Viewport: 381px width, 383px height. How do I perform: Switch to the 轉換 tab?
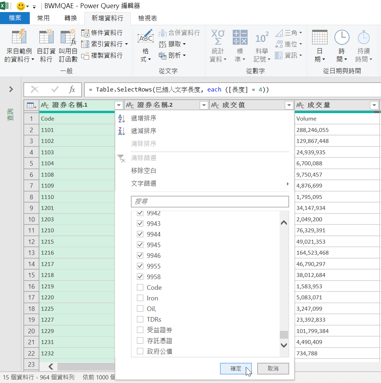[x=71, y=18]
